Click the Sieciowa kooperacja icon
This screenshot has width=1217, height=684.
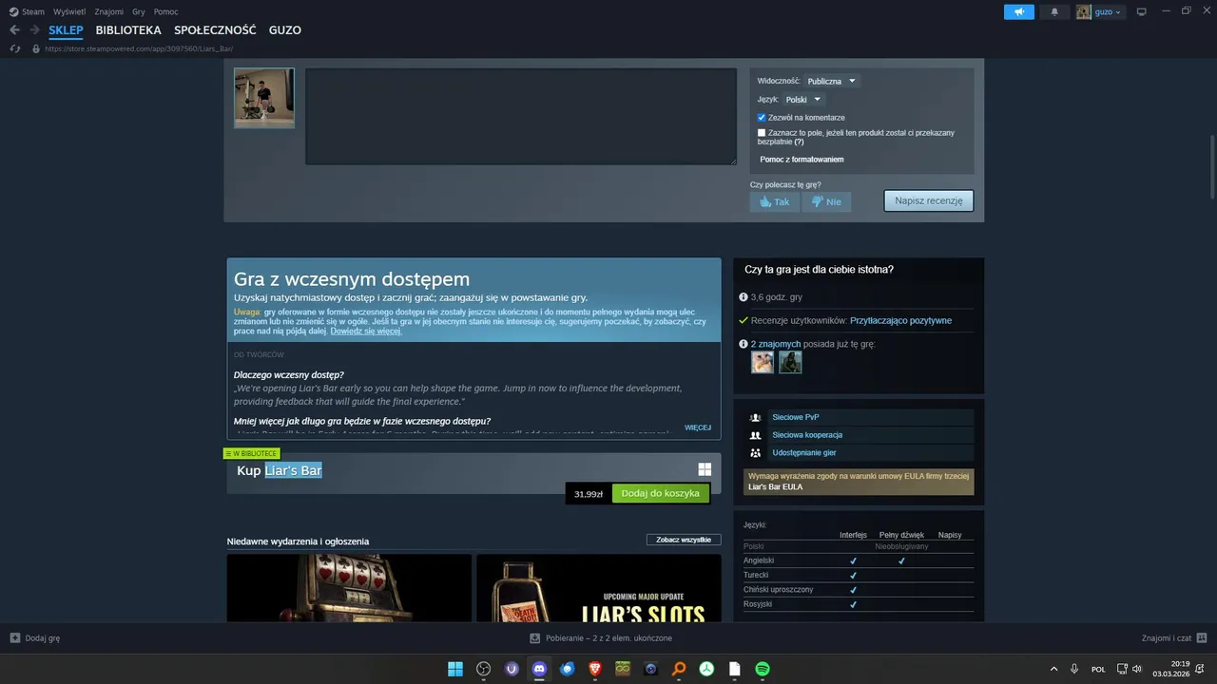pos(755,435)
